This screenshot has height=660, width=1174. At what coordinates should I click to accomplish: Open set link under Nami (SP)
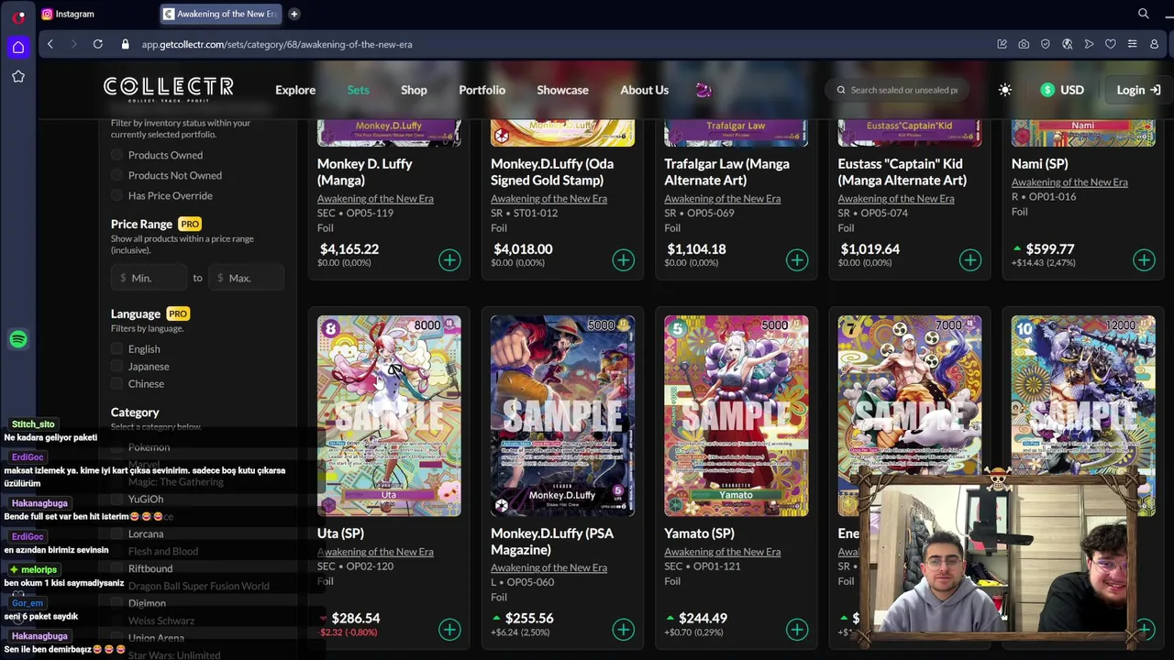coord(1069,182)
